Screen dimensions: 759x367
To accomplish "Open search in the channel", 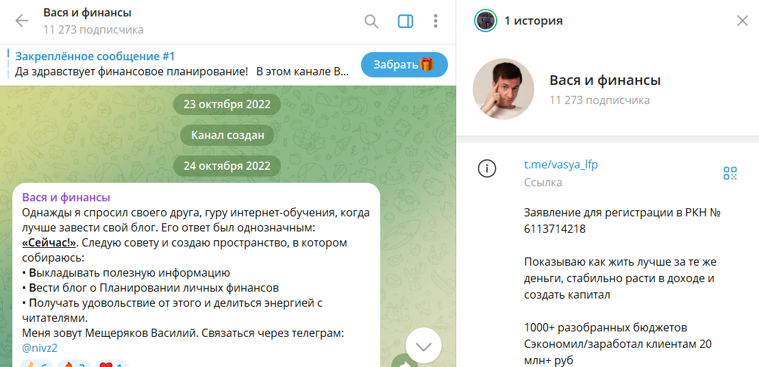I will click(x=371, y=21).
